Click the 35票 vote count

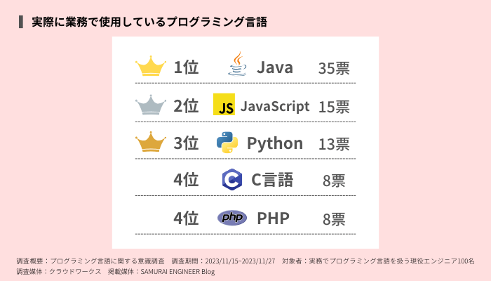334,68
